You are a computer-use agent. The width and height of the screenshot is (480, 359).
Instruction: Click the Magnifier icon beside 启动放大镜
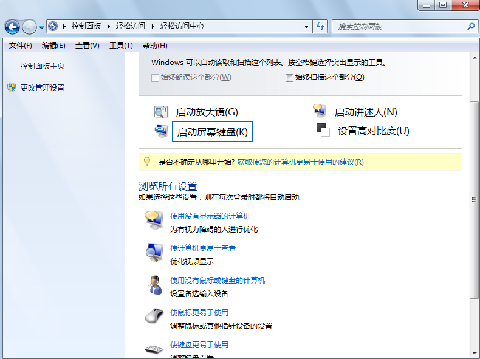[x=161, y=112]
